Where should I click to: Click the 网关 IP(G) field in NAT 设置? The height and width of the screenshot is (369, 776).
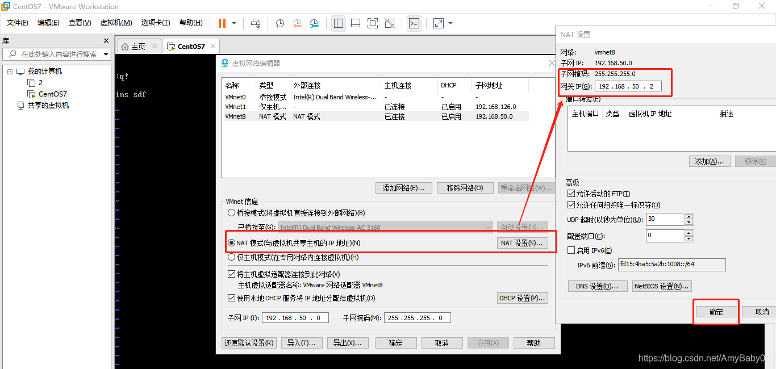pyautogui.click(x=628, y=86)
